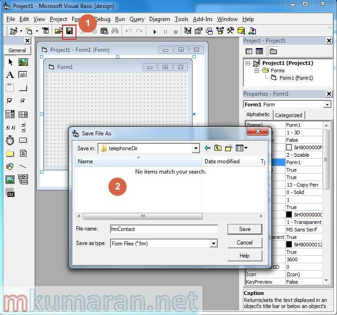Select the ListBox control in the toolbox
The width and height of the screenshot is (337, 315).
pos(23,114)
